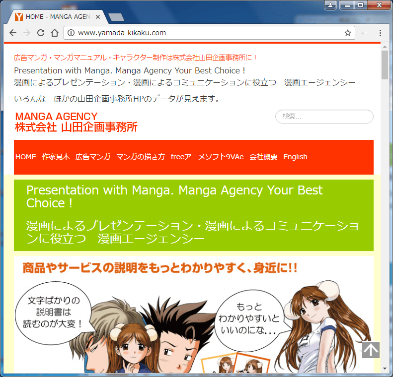Go back to the previous page
Viewport: 393px width, 377px height.
13,33
